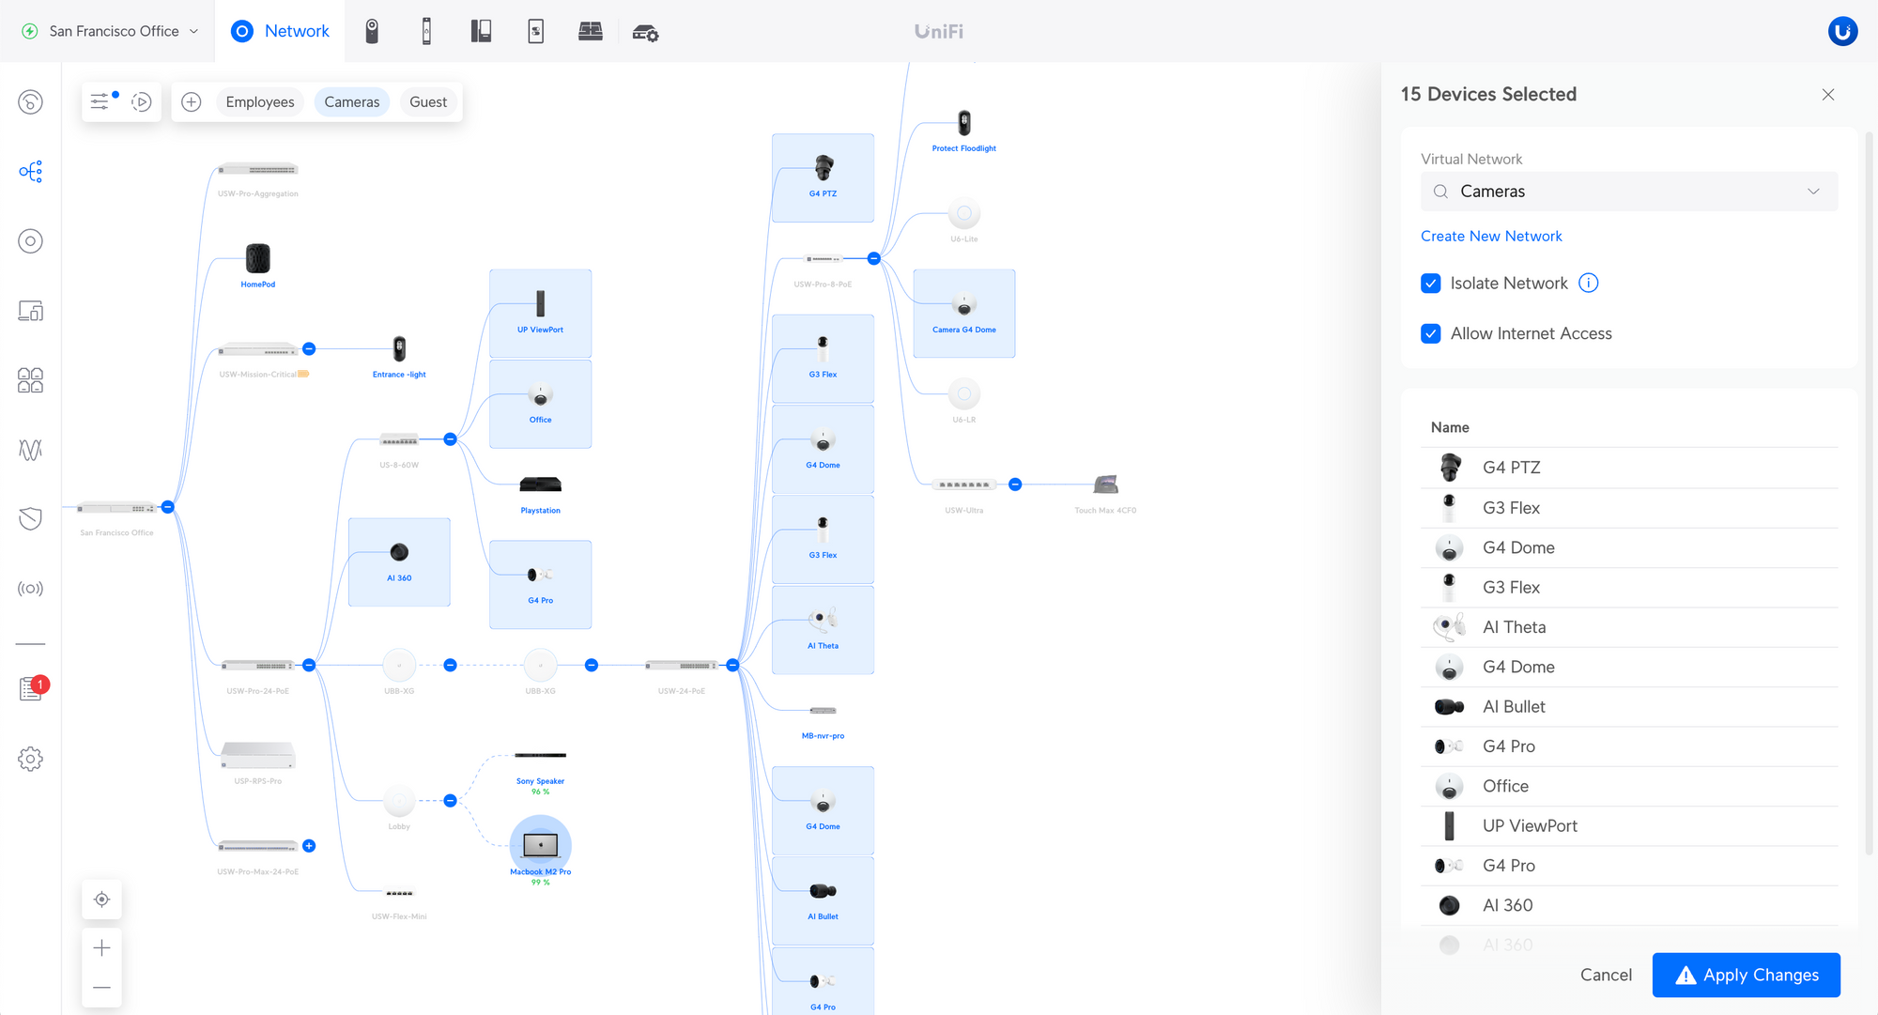Open the door-panel app icon in top bar
1878x1015 pixels.
481,31
